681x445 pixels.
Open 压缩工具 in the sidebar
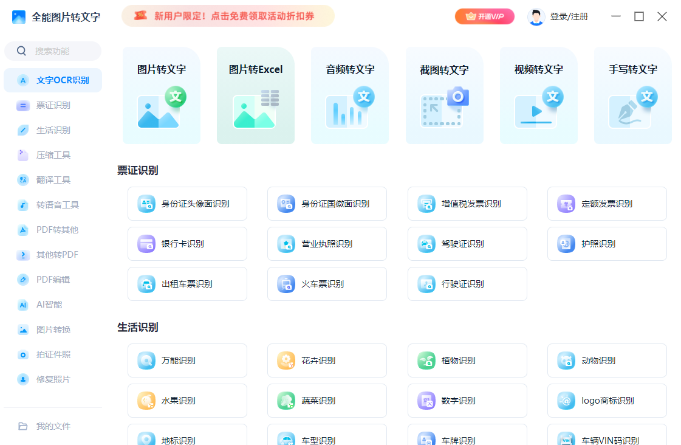coord(53,155)
